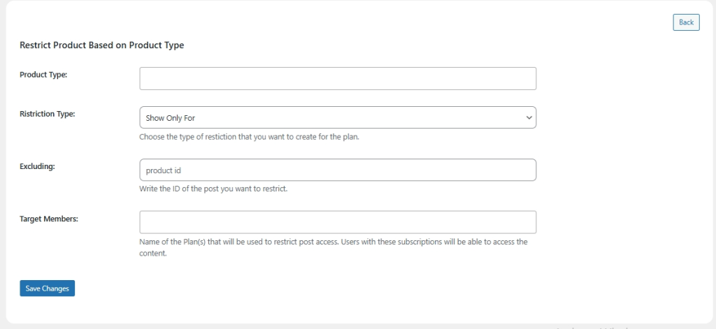Click the chevron arrow of Show Only For
The height and width of the screenshot is (329, 716).
(x=529, y=117)
